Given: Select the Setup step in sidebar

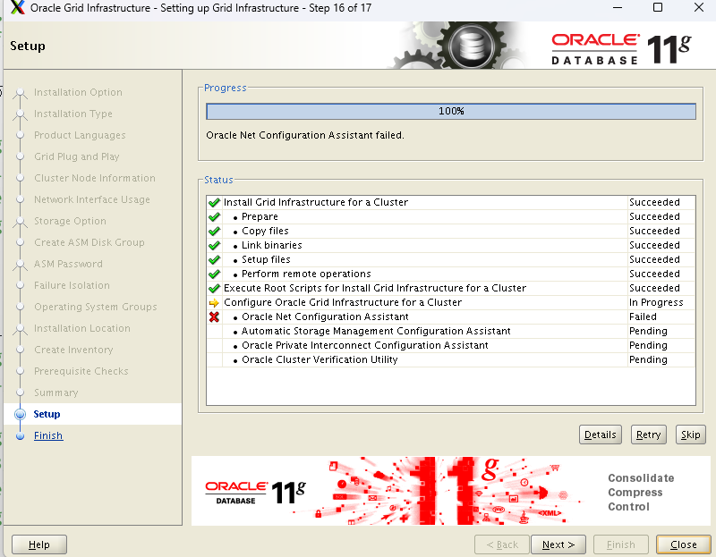Looking at the screenshot, I should tap(47, 414).
